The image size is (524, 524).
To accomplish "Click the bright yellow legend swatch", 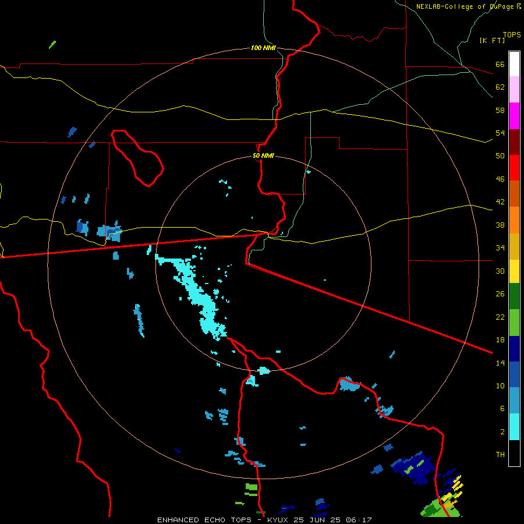I will tap(514, 271).
